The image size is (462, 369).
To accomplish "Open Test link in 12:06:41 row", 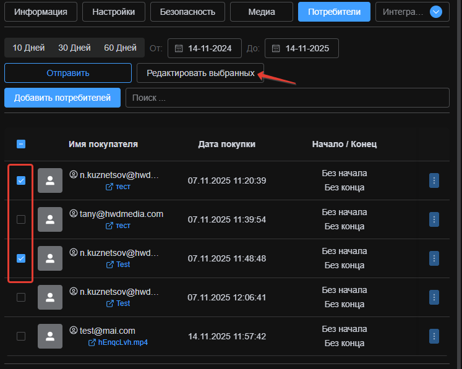I will 123,303.
